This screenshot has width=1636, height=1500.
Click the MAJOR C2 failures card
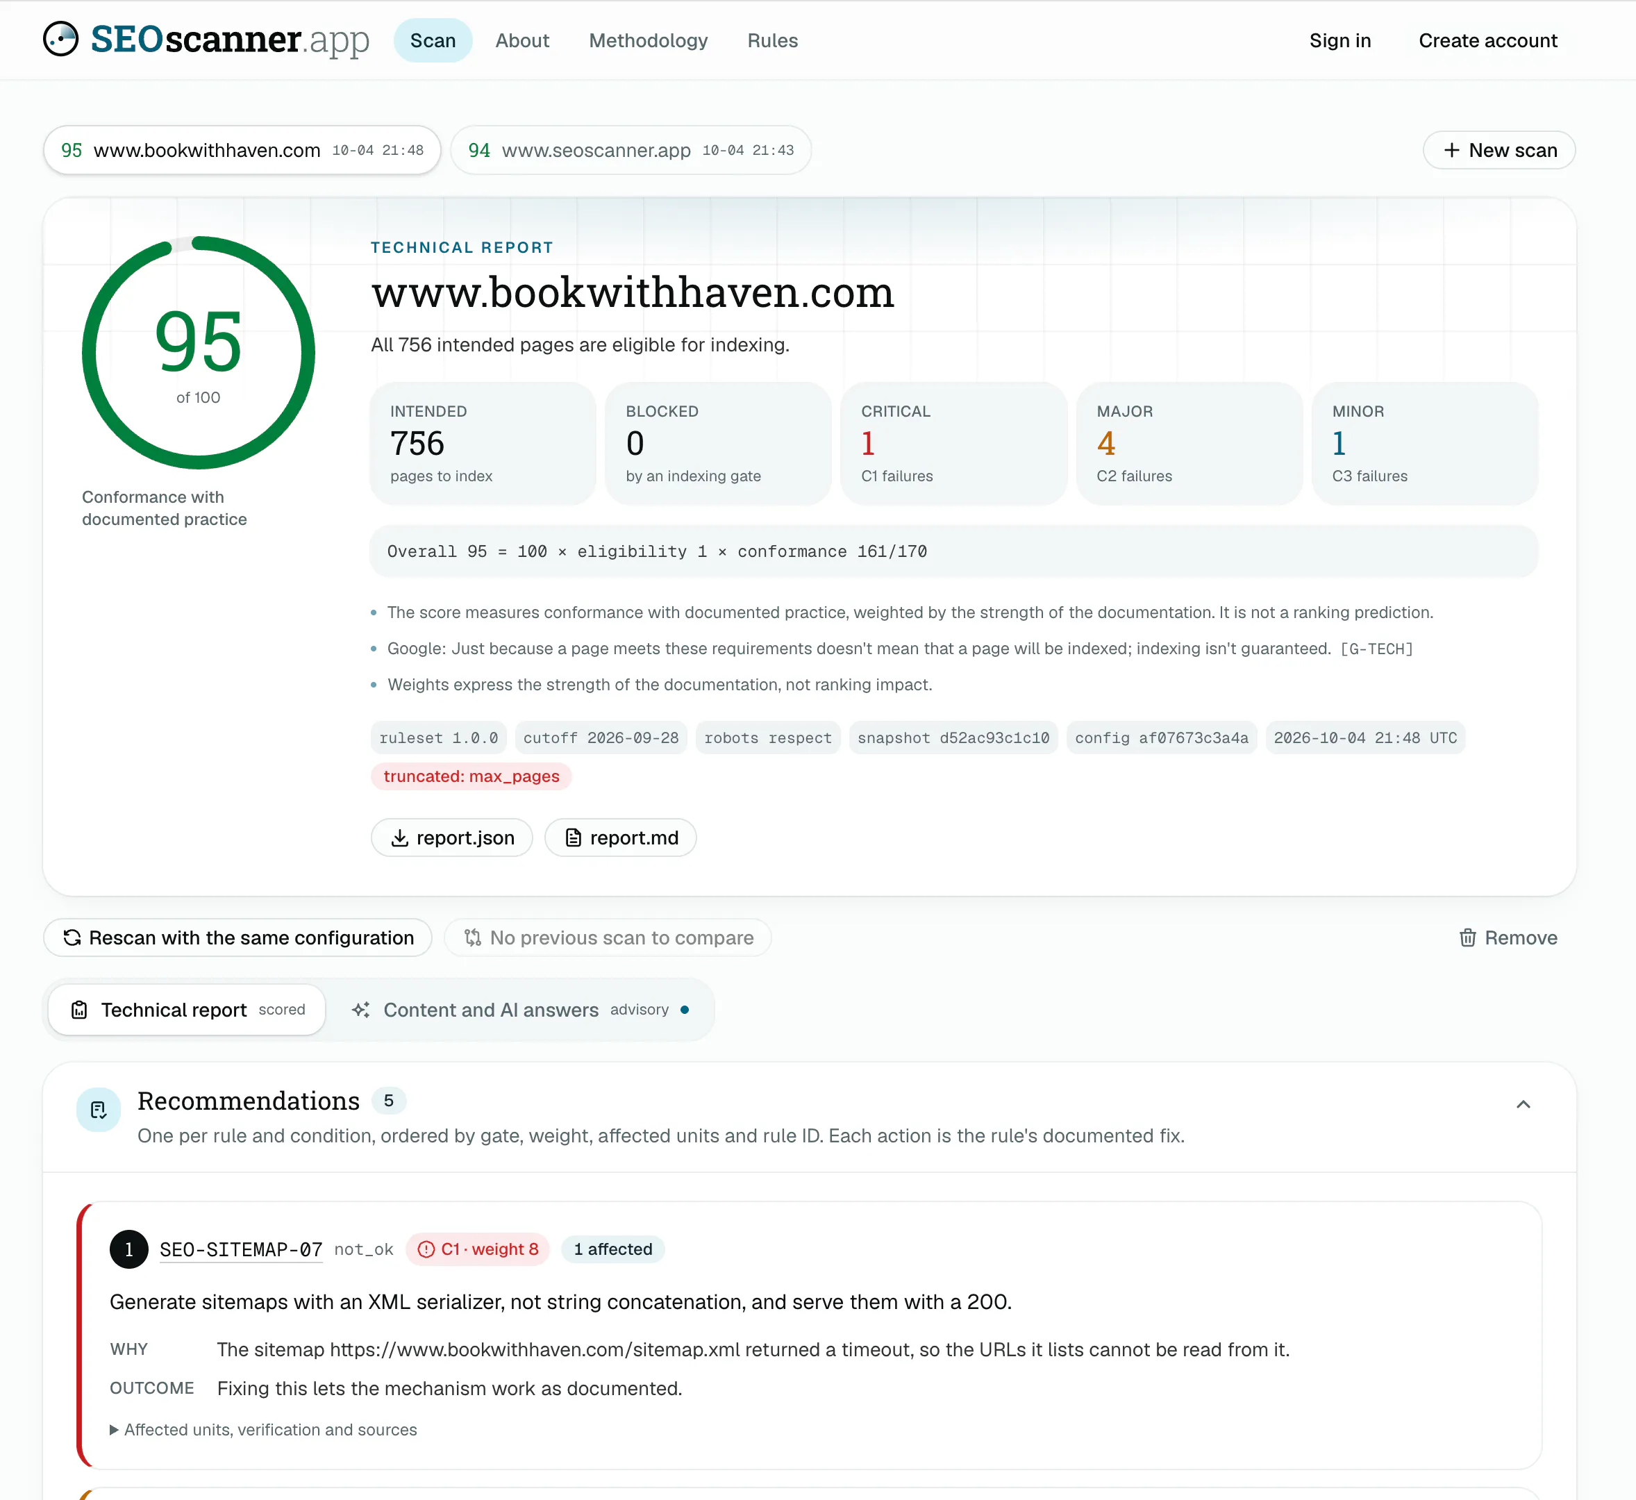tap(1189, 444)
